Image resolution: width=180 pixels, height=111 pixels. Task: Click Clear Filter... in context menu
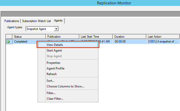[x=55, y=99]
